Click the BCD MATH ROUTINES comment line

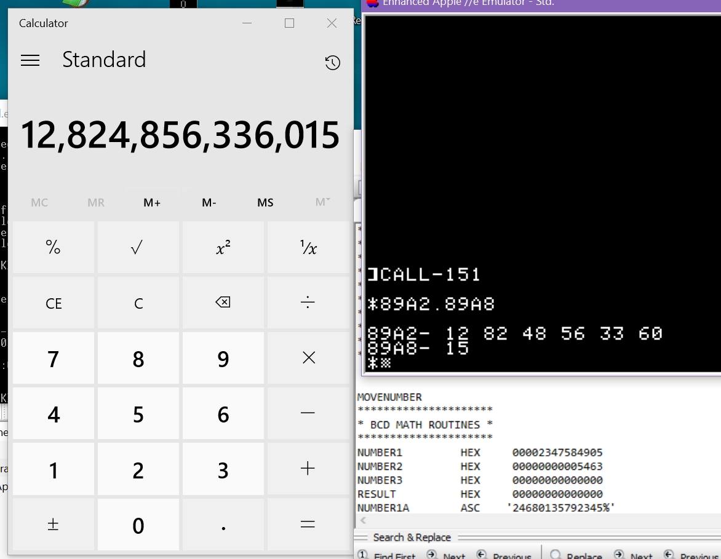[425, 425]
